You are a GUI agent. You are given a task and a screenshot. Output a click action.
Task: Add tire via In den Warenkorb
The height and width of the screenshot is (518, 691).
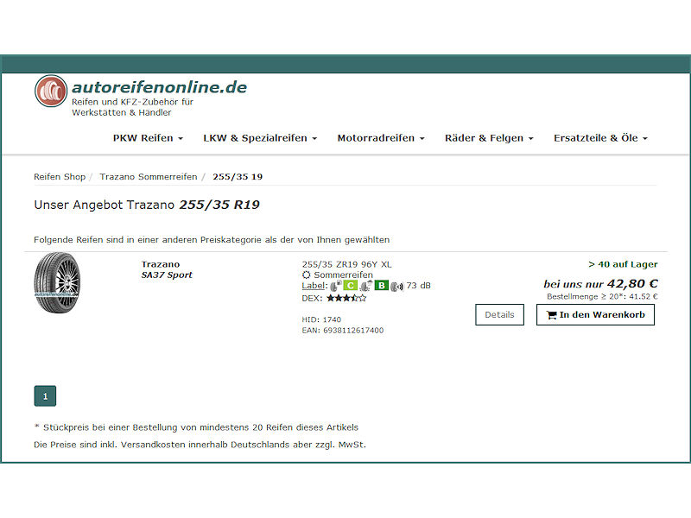[595, 315]
